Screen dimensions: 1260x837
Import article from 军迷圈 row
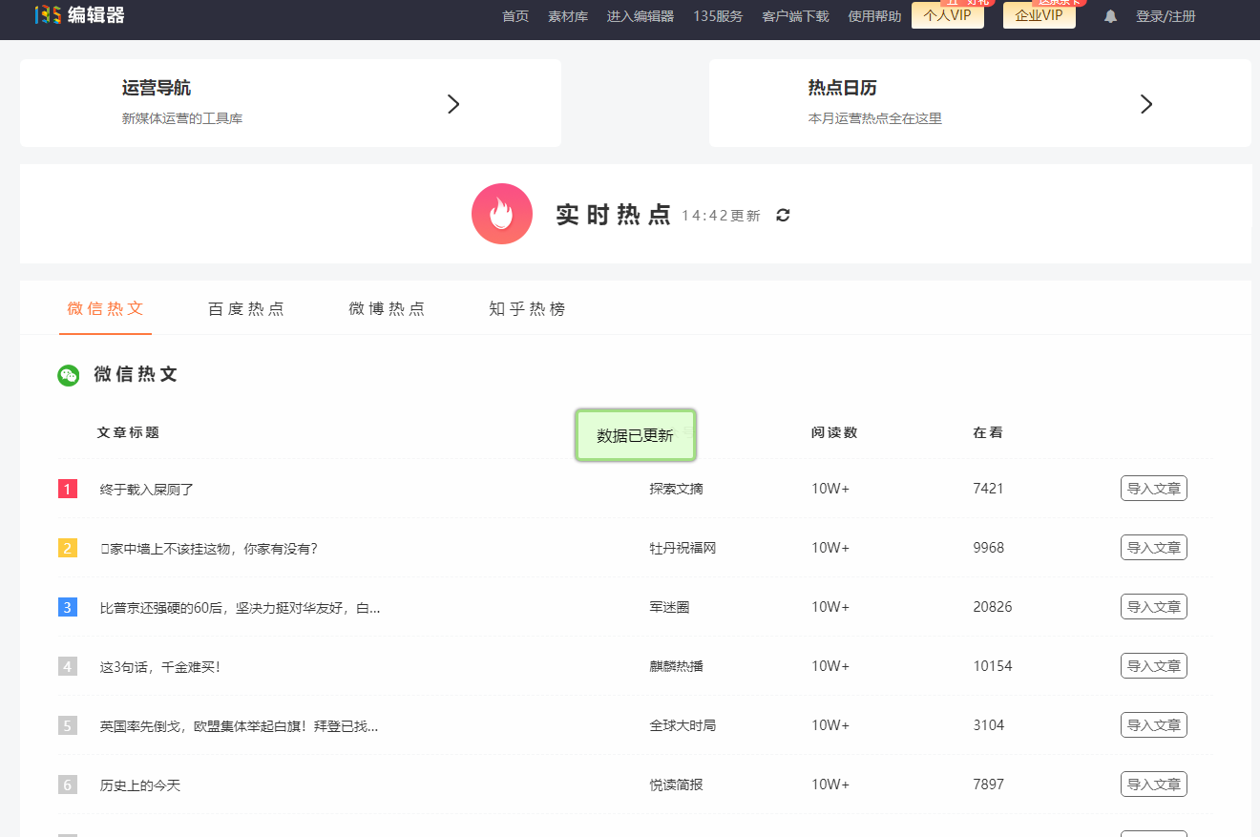click(1154, 607)
